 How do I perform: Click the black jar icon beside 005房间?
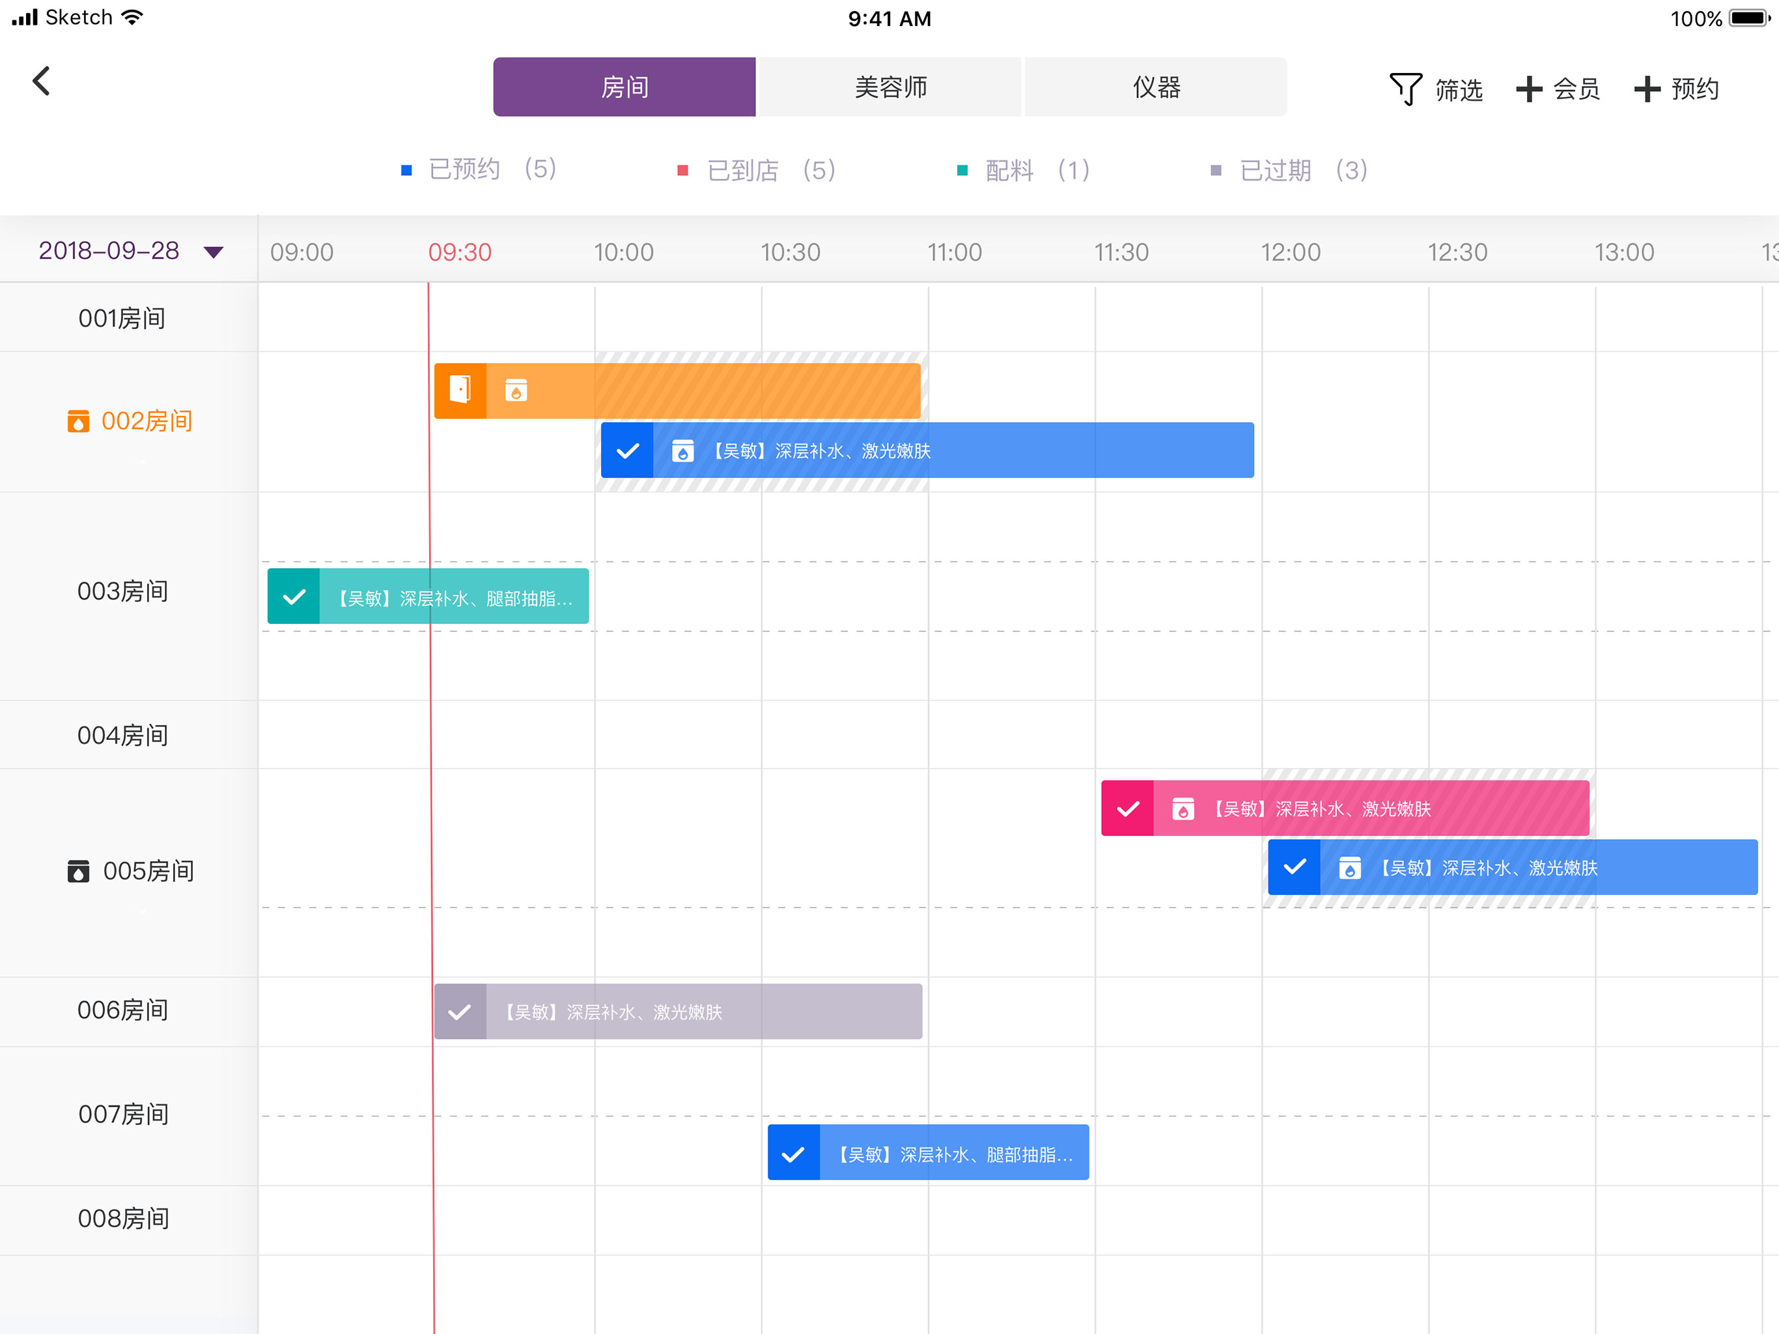[78, 871]
